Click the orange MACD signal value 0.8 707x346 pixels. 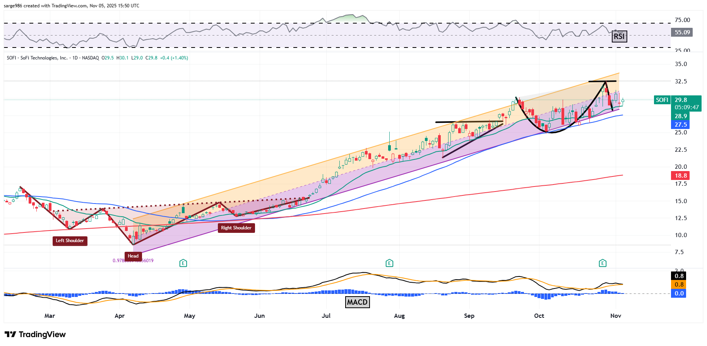pos(679,285)
